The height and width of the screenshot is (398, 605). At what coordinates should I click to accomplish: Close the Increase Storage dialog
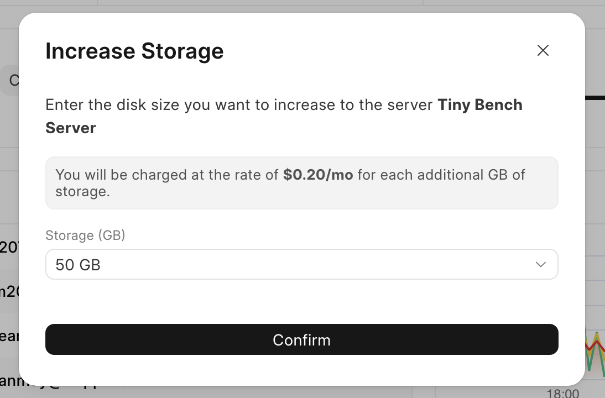(543, 50)
